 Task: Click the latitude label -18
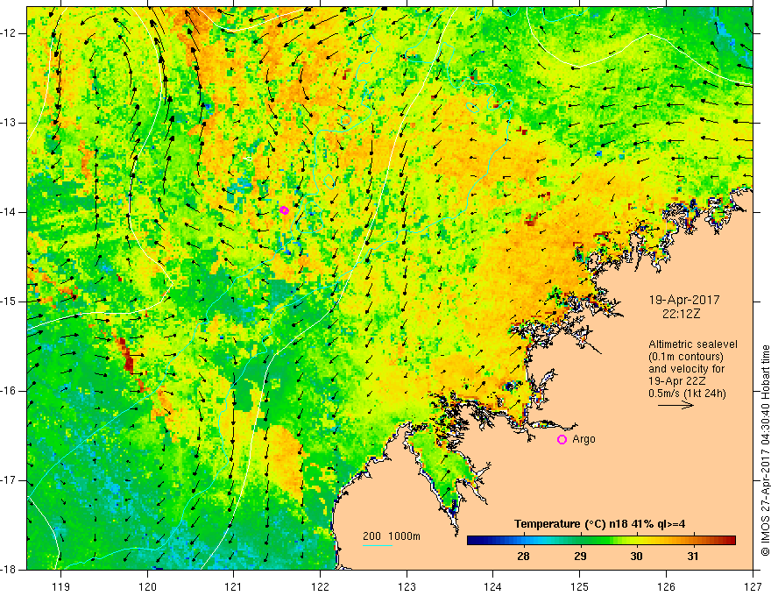[x=9, y=570]
